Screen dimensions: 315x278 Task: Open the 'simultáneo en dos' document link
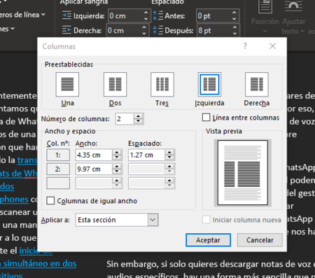point(38,263)
